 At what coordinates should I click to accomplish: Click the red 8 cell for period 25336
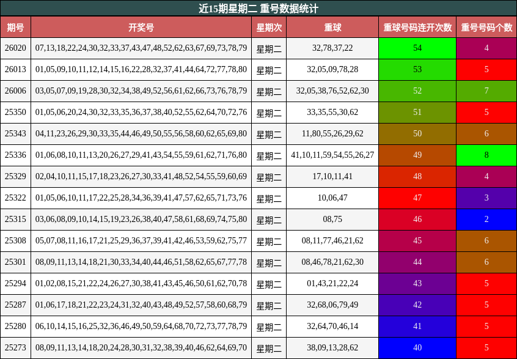486,154
